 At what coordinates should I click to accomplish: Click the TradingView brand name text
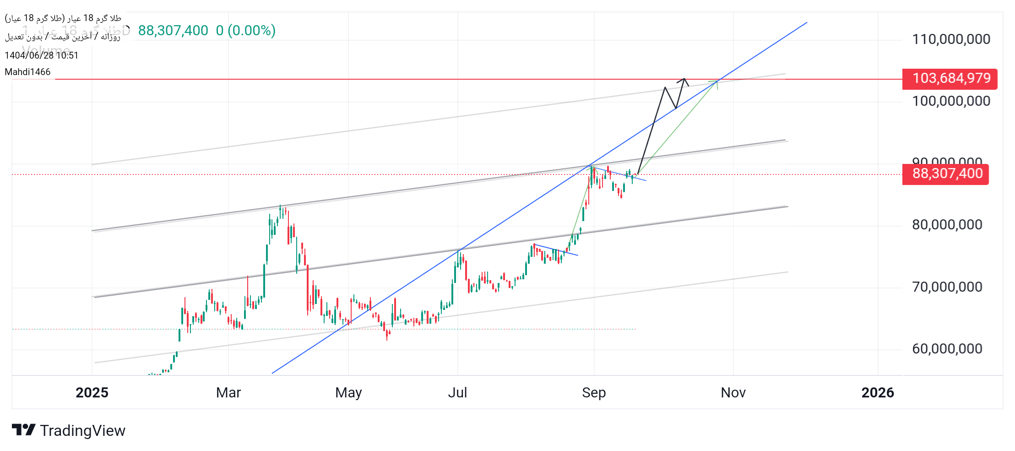click(x=82, y=431)
